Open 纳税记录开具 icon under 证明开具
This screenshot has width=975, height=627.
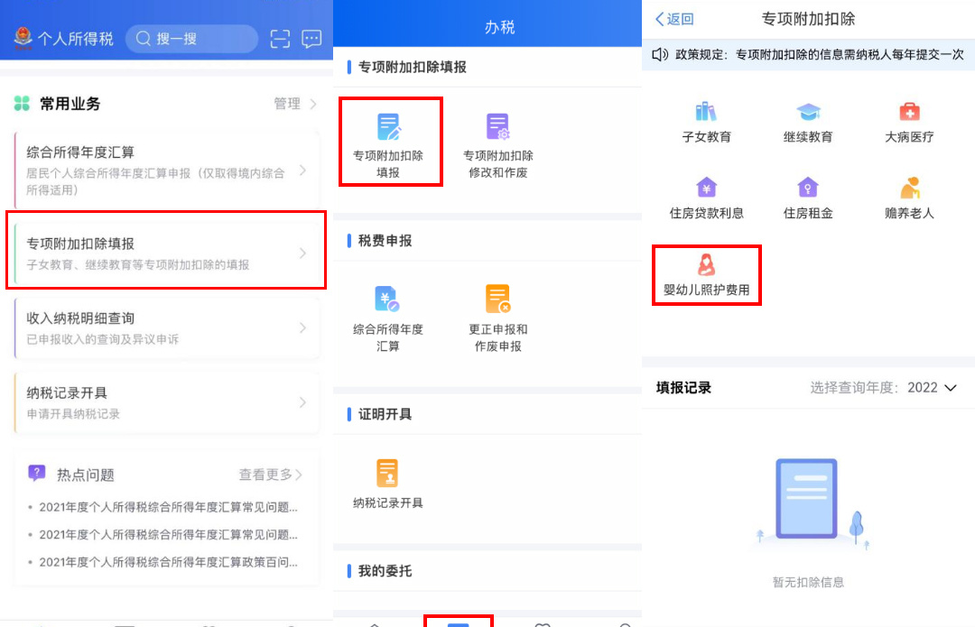pos(388,474)
